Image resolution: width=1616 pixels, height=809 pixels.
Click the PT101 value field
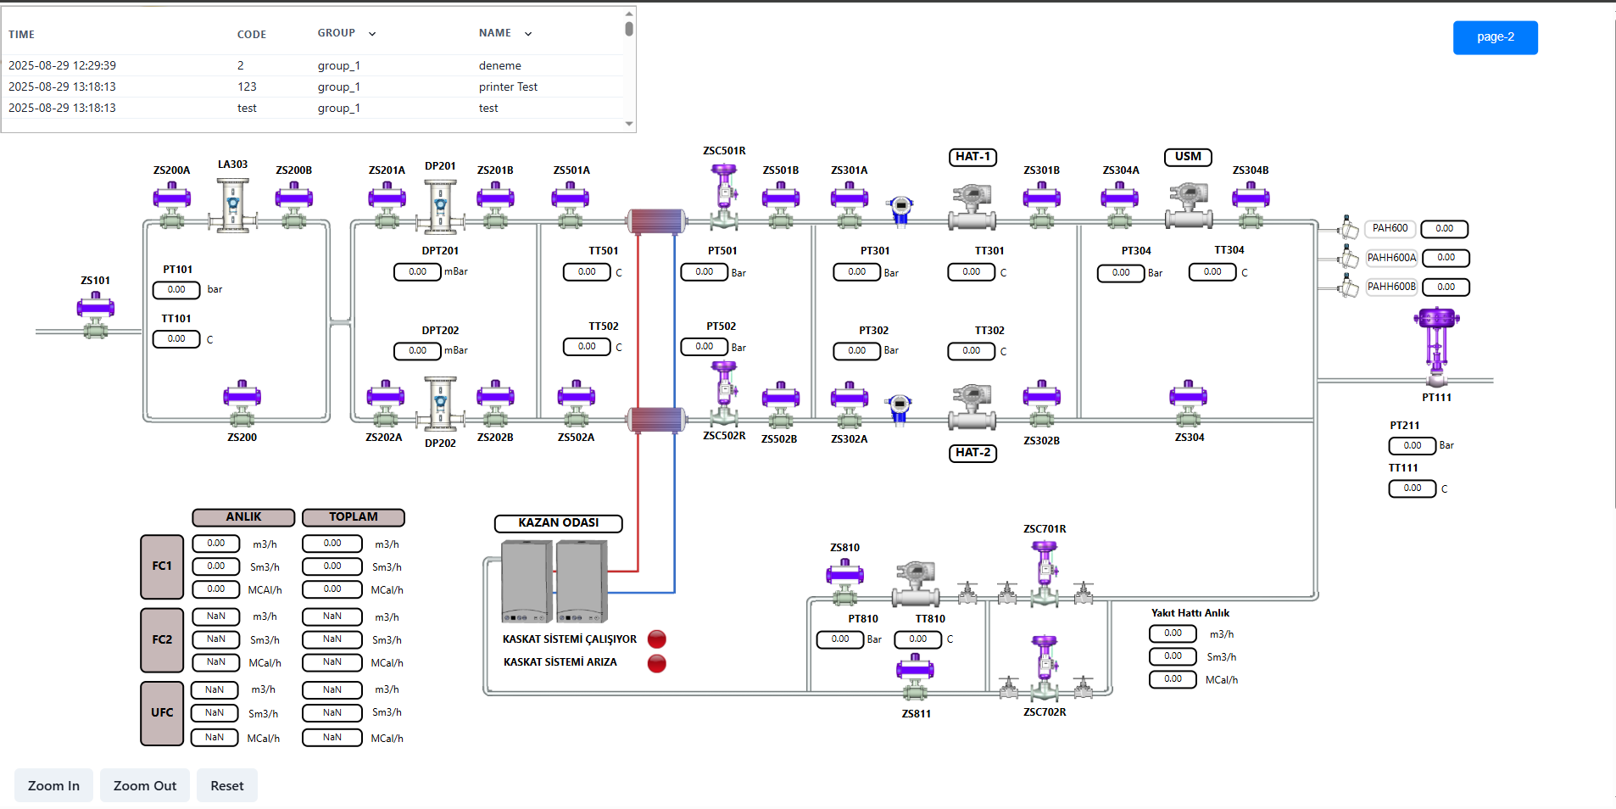[176, 289]
